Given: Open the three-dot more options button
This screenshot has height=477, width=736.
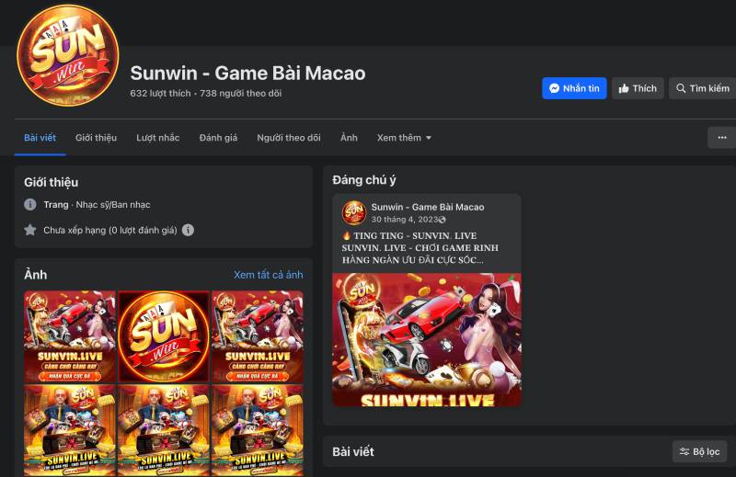Looking at the screenshot, I should tap(722, 138).
